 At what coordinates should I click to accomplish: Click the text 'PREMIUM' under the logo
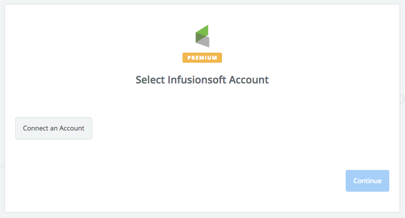click(x=202, y=58)
